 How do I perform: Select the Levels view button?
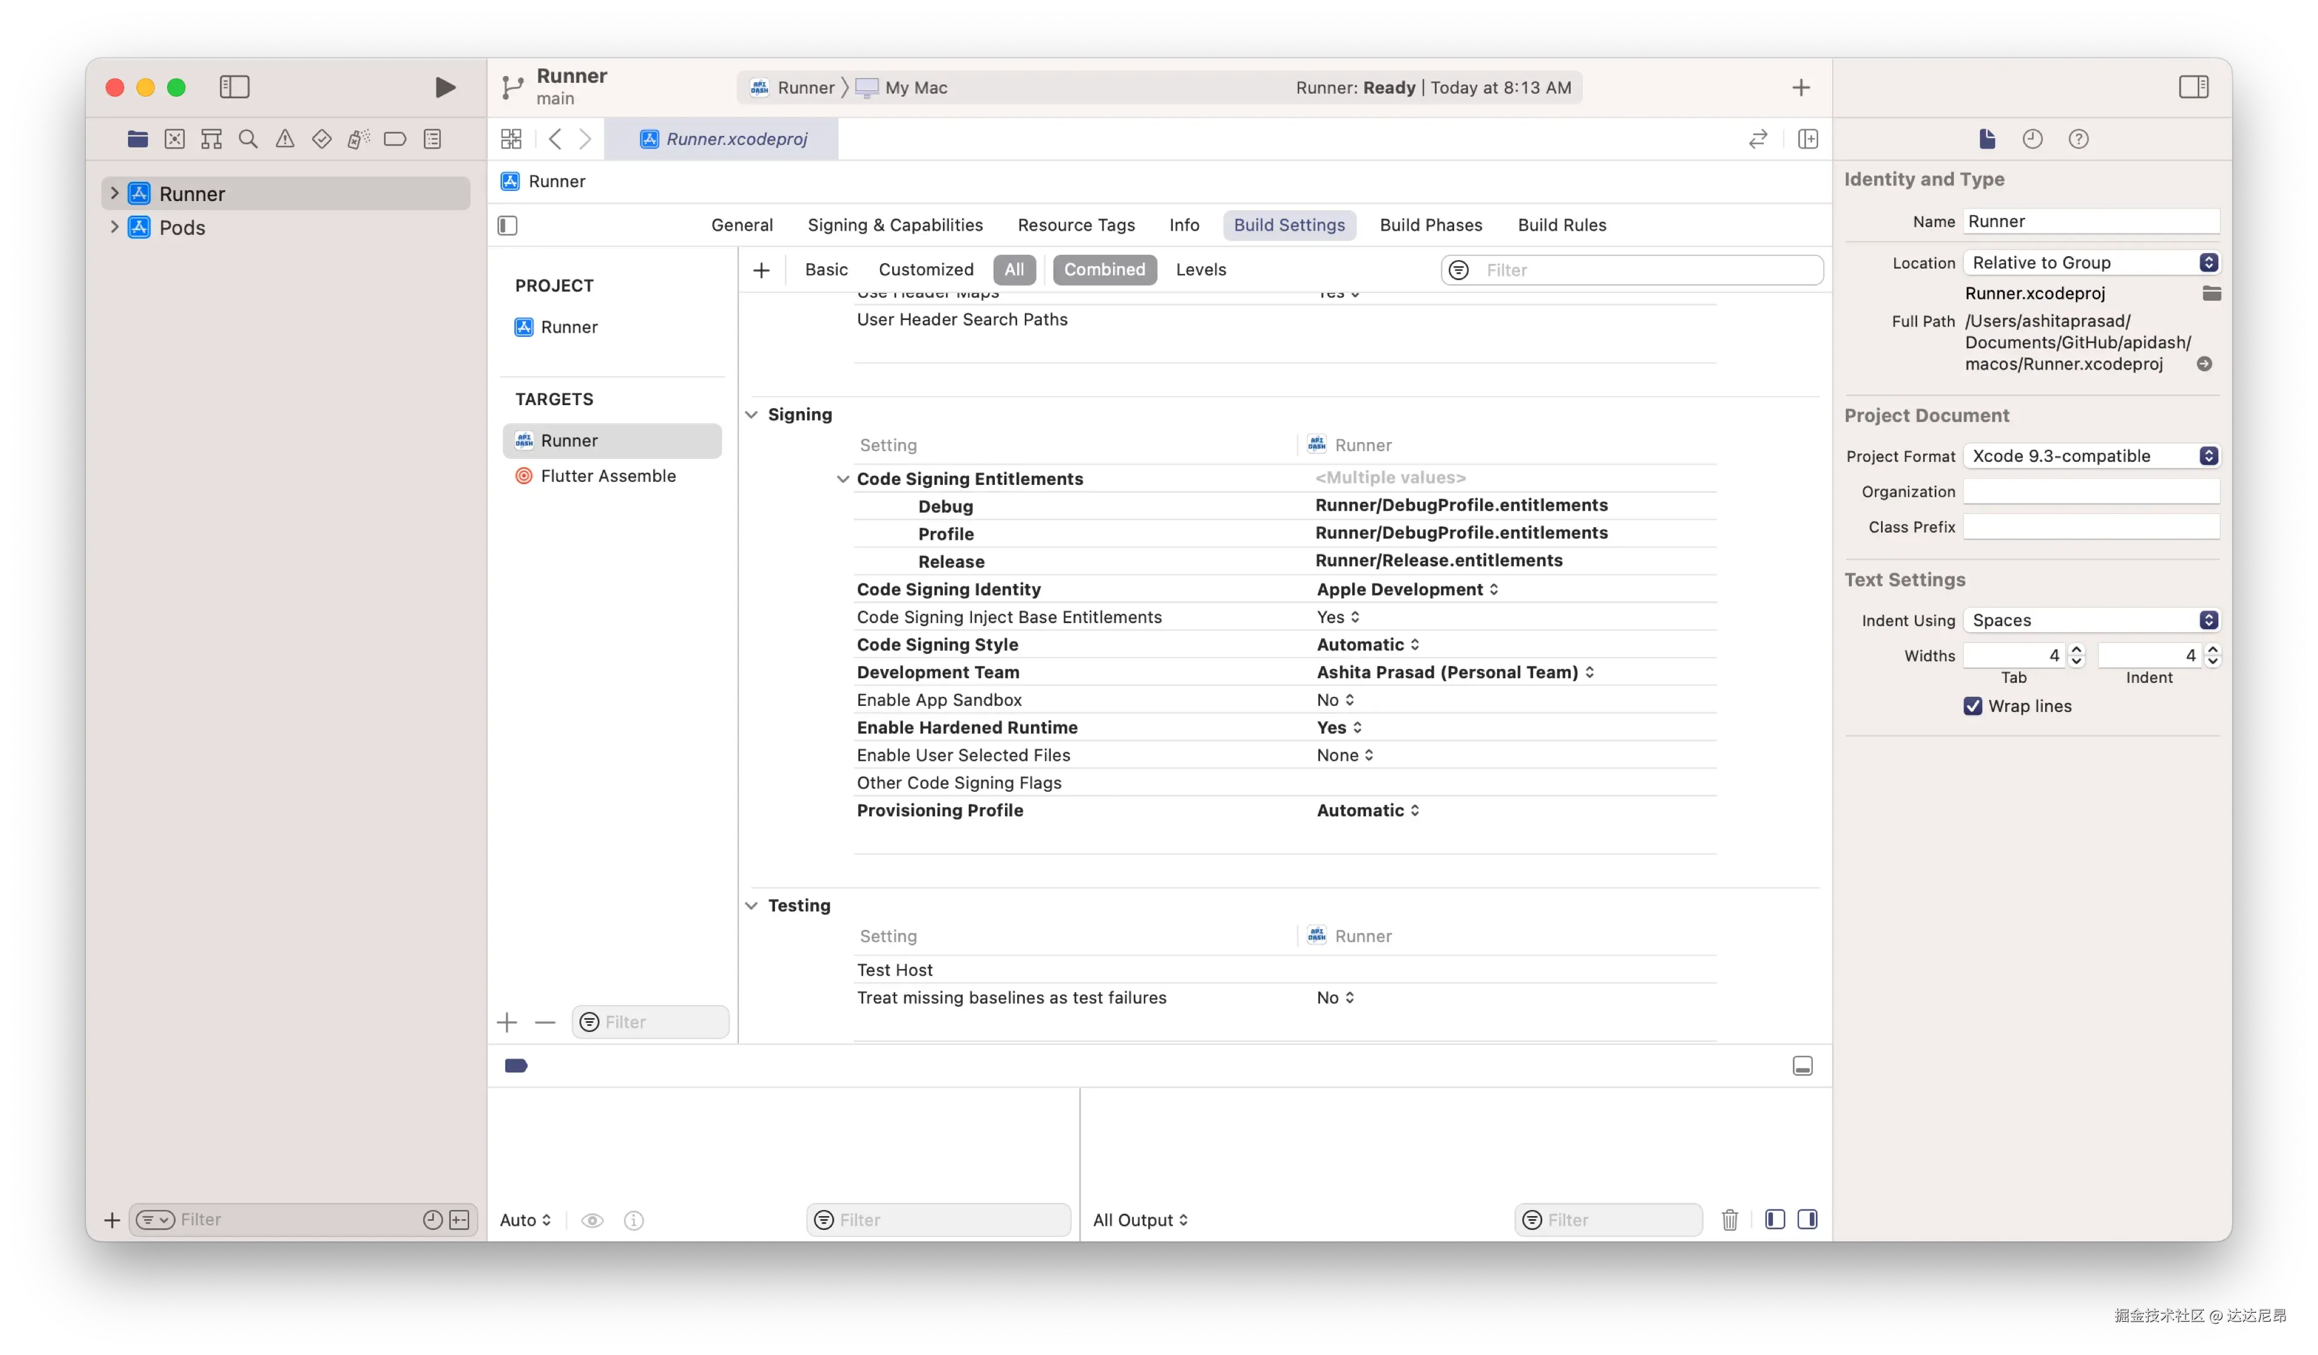[1201, 269]
